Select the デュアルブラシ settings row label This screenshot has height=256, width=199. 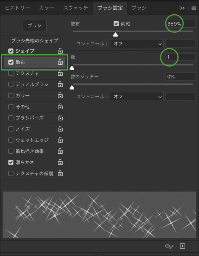point(32,84)
